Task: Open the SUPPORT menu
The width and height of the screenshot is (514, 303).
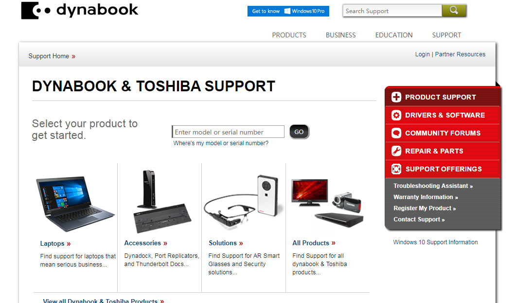Action: [446, 35]
